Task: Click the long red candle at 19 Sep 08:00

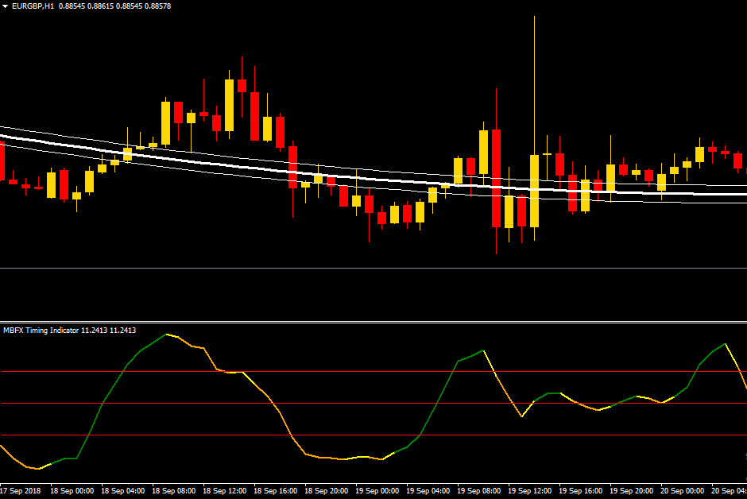Action: pyautogui.click(x=496, y=177)
